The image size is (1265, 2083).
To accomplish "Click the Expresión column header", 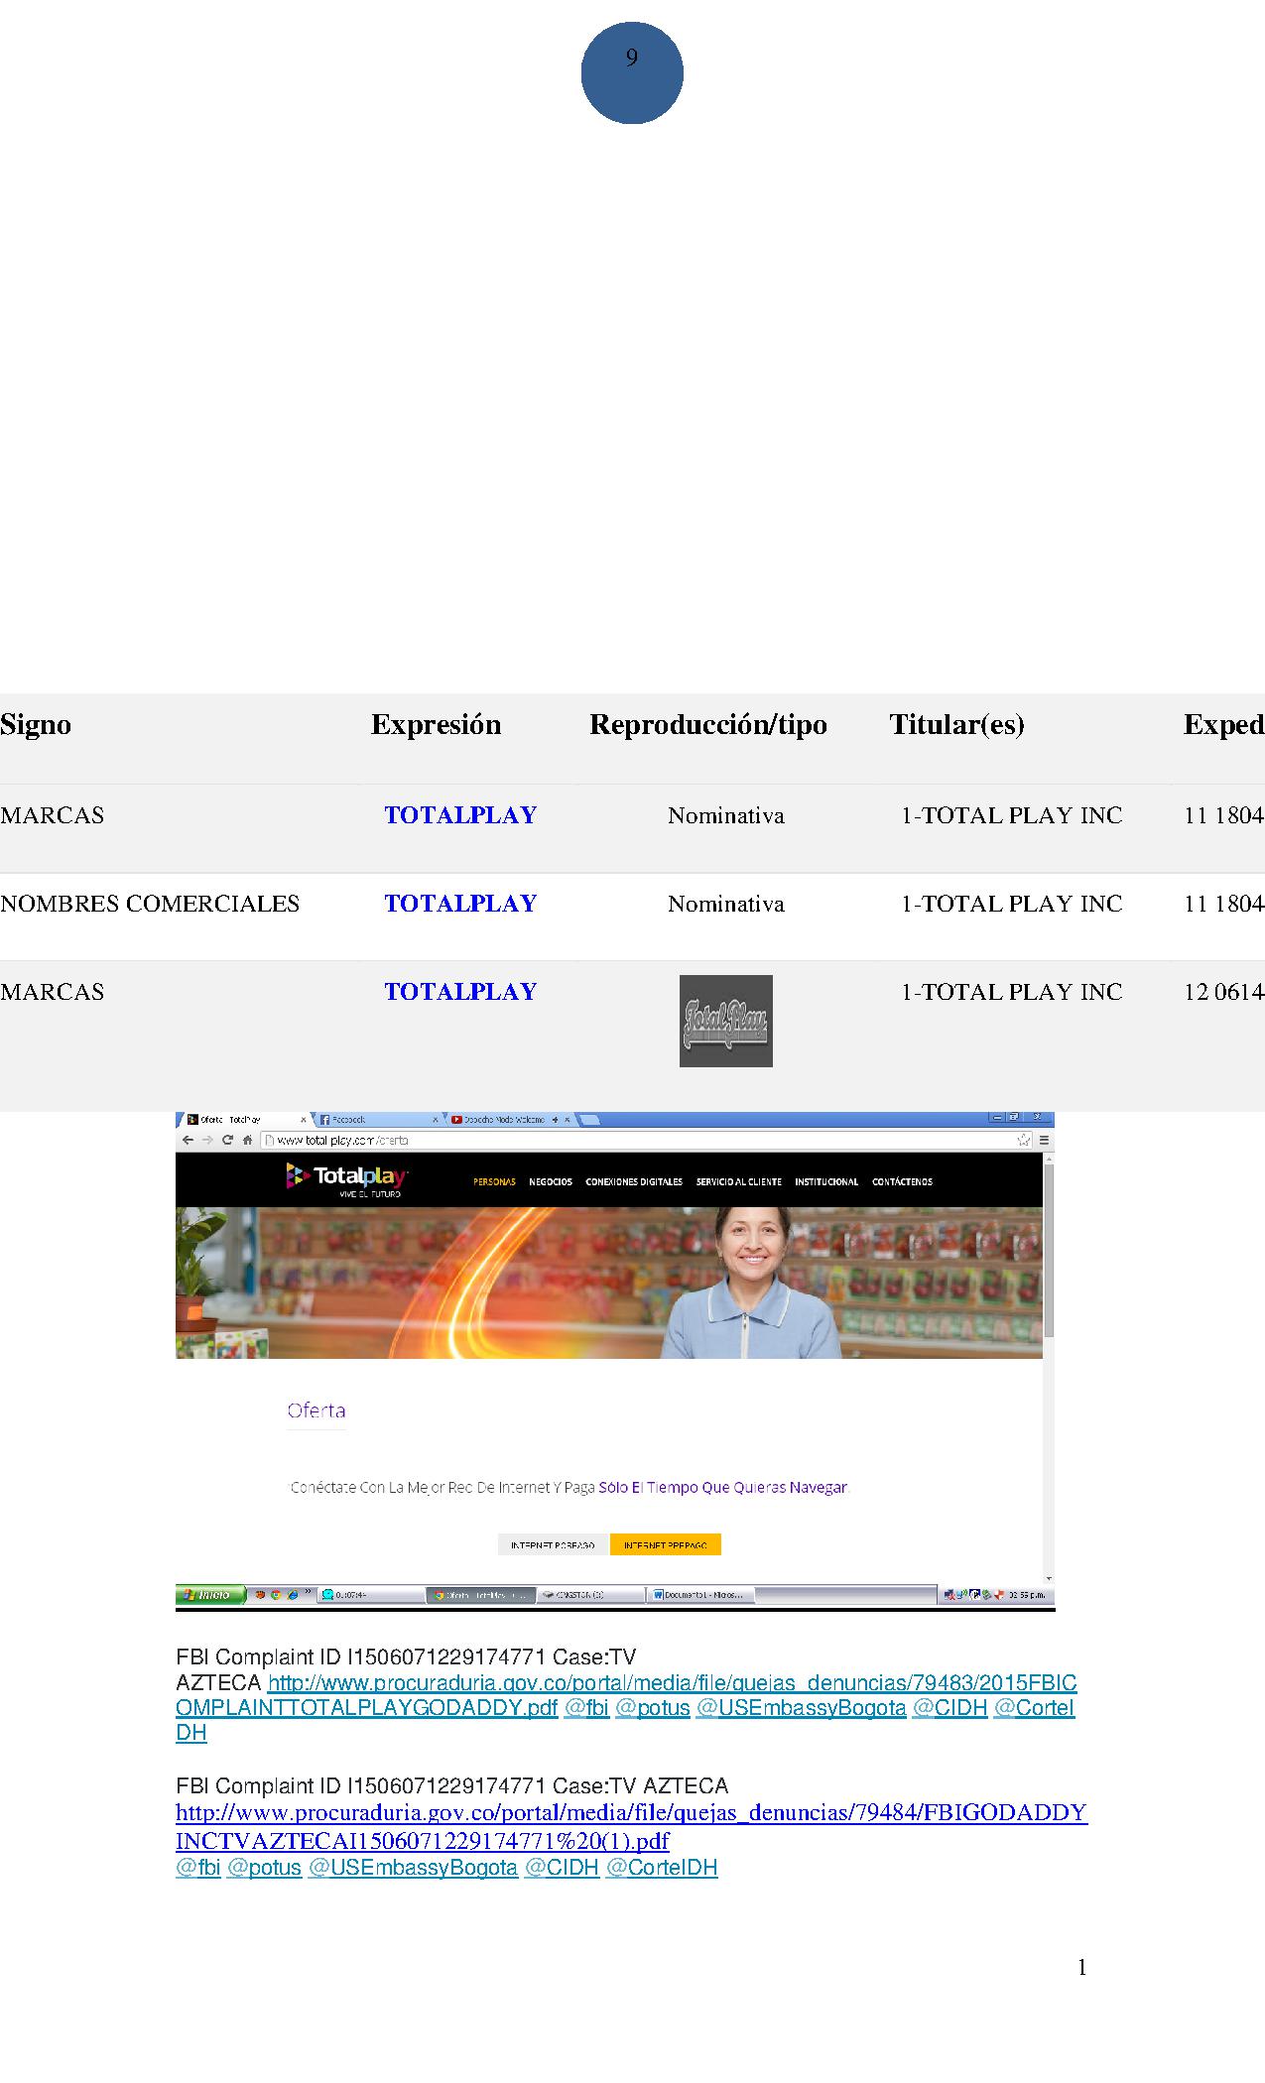I will [437, 725].
